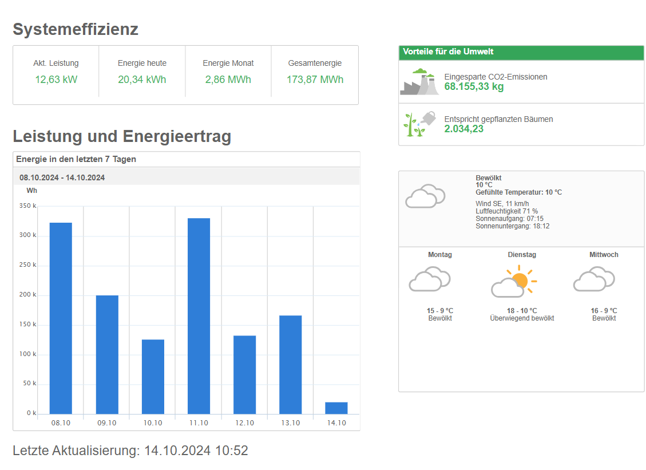
Task: Select the small 14.10 energy bar
Action: [x=336, y=408]
